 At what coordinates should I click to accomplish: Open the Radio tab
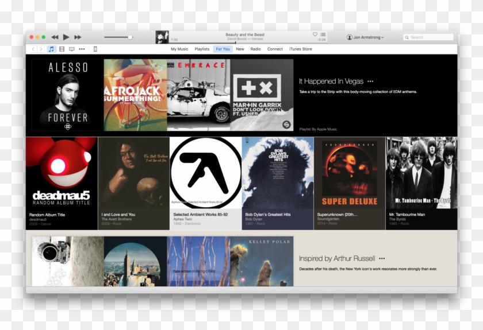pos(256,49)
